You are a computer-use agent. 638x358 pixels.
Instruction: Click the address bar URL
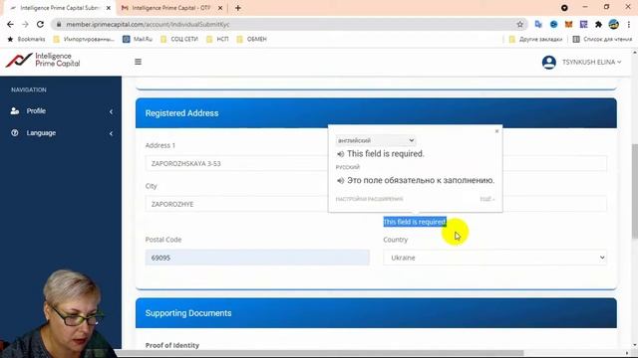tap(149, 24)
